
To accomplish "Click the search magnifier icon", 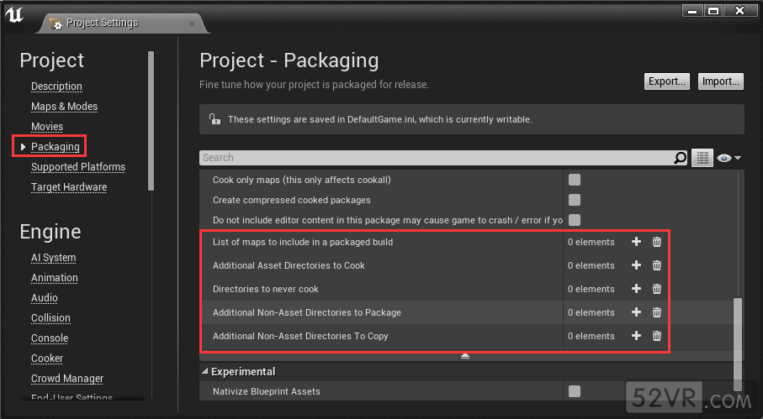I will [x=680, y=158].
